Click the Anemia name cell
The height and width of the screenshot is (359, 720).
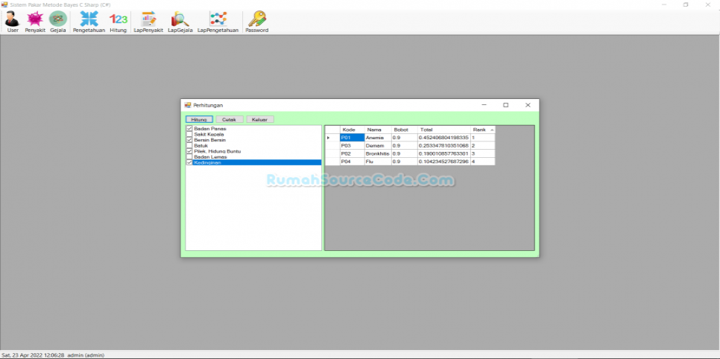tap(378, 138)
